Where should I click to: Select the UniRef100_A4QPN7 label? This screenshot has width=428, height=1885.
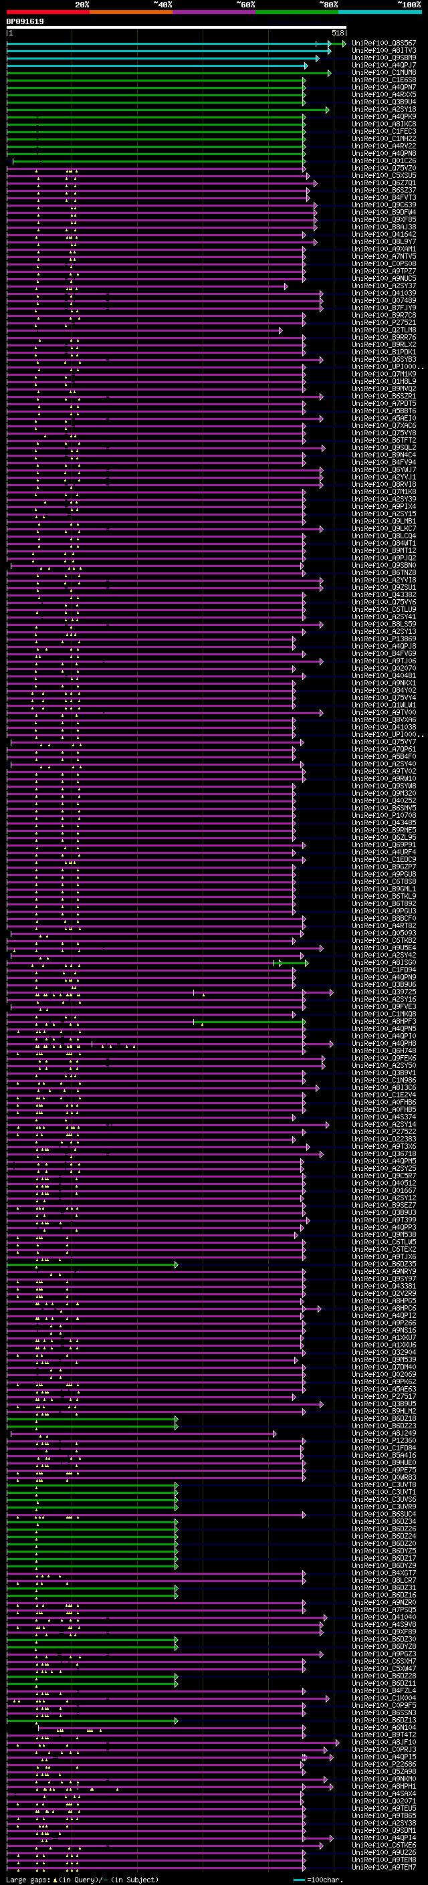(x=384, y=87)
